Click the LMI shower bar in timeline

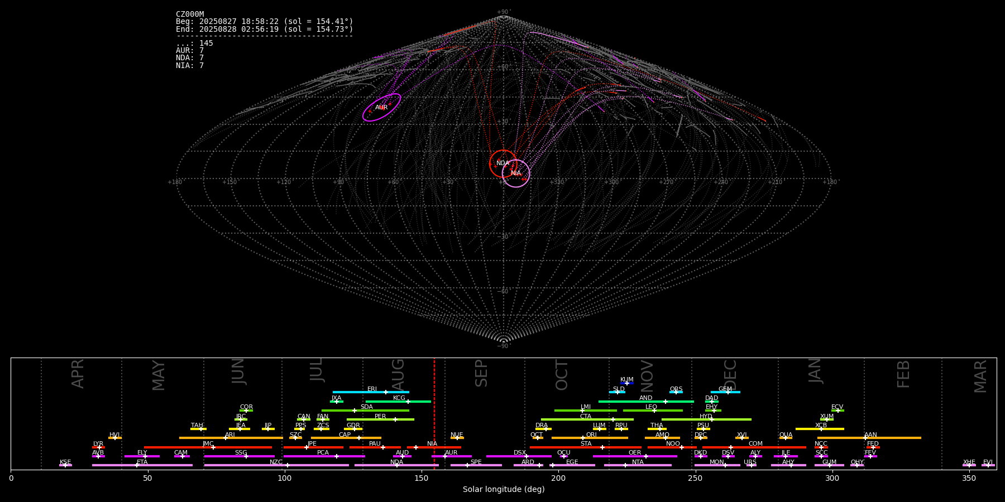[x=586, y=411]
